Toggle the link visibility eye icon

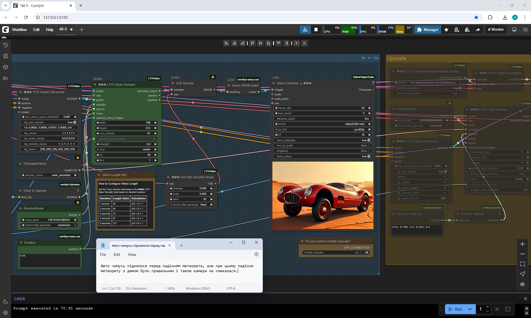(522, 284)
